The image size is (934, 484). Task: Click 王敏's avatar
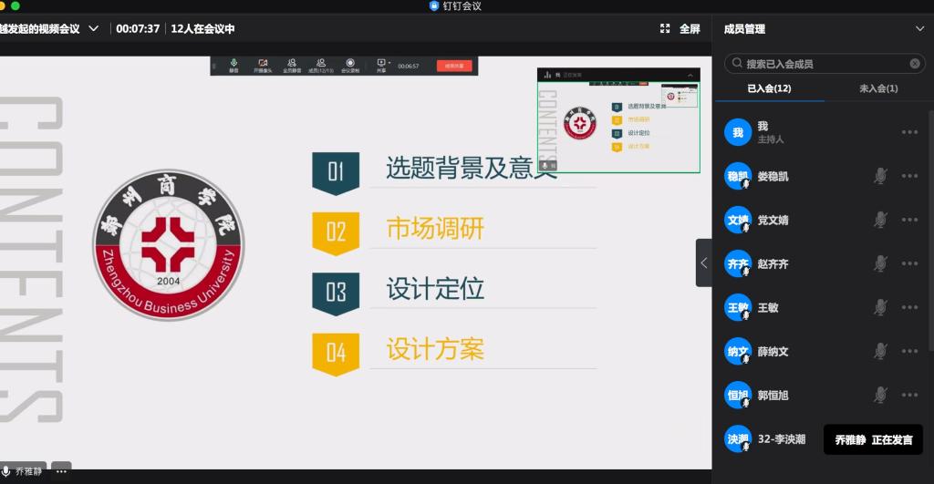click(x=737, y=307)
